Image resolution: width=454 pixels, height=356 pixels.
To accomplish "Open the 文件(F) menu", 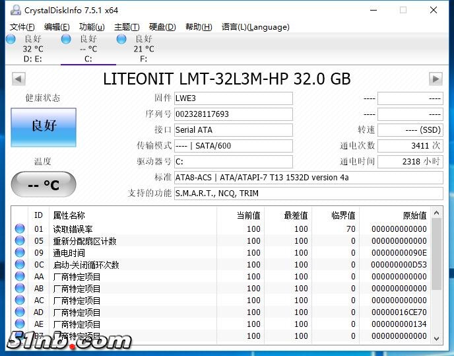I will 22,27.
